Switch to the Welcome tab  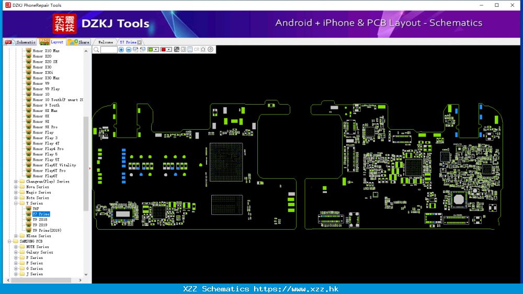tap(106, 42)
